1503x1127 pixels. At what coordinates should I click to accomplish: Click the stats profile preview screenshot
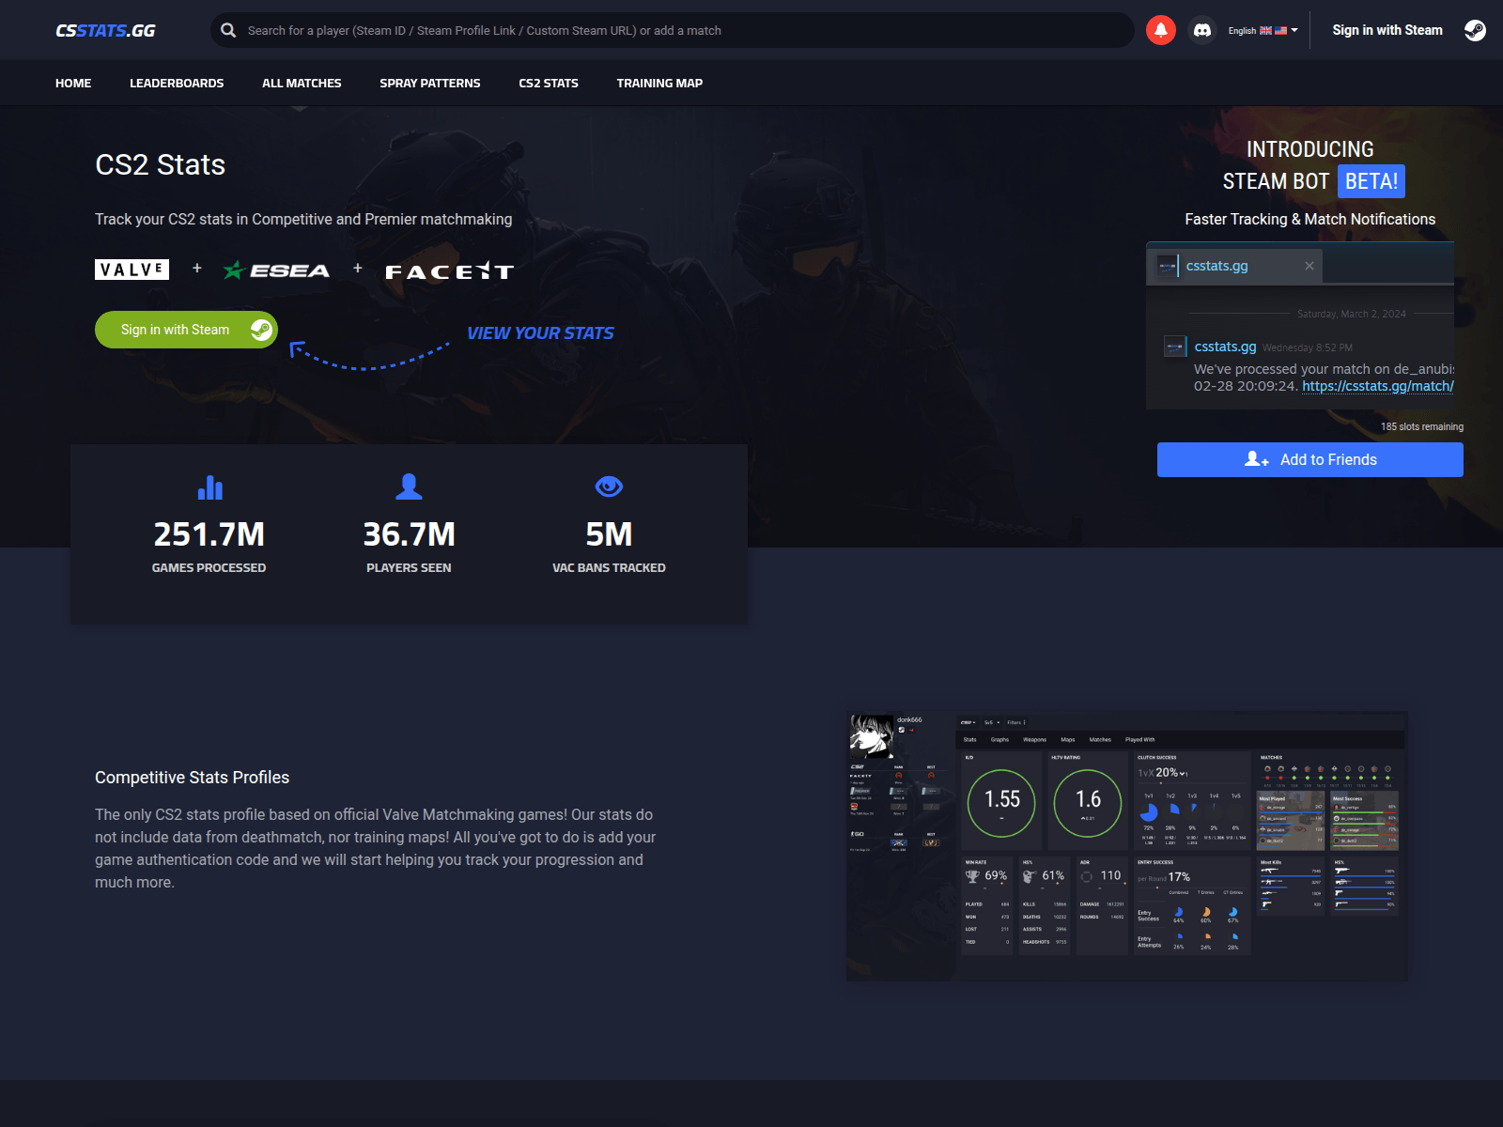[x=1127, y=846]
